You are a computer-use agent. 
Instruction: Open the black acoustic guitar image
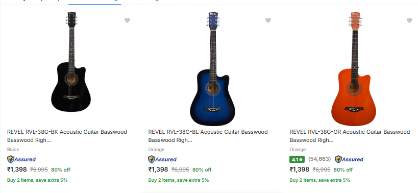tap(71, 62)
